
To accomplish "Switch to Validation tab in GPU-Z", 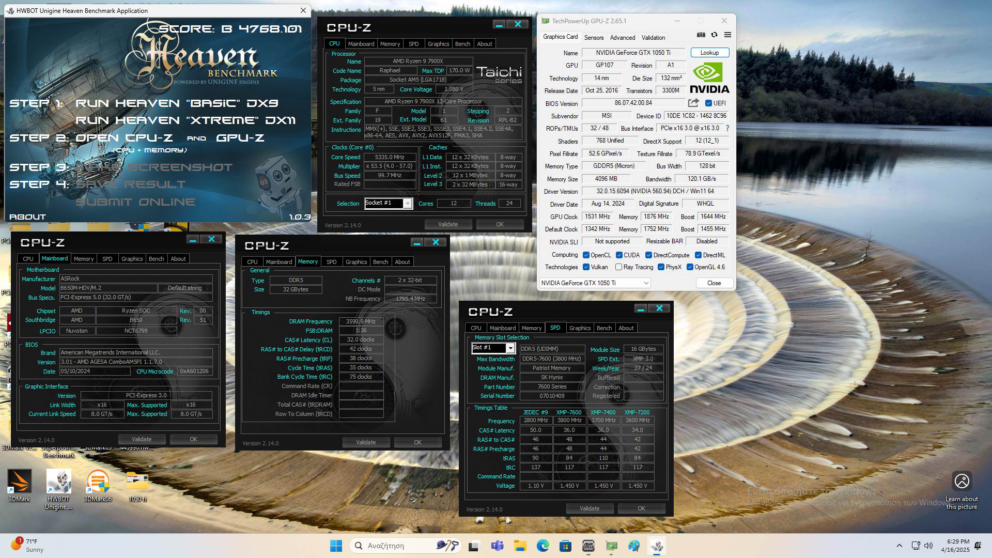I will tap(653, 38).
